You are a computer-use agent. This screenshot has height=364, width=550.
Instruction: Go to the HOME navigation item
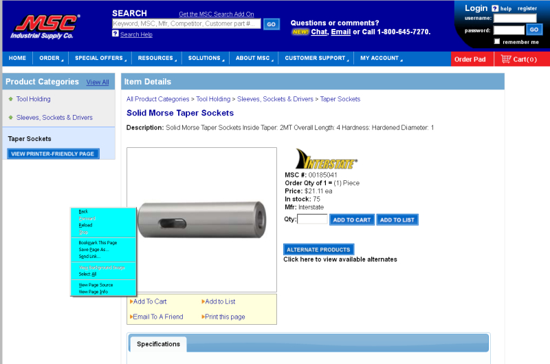point(17,58)
